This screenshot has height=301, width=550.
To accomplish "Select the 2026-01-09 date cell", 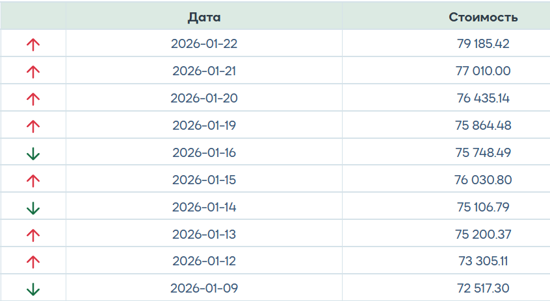I will click(204, 288).
